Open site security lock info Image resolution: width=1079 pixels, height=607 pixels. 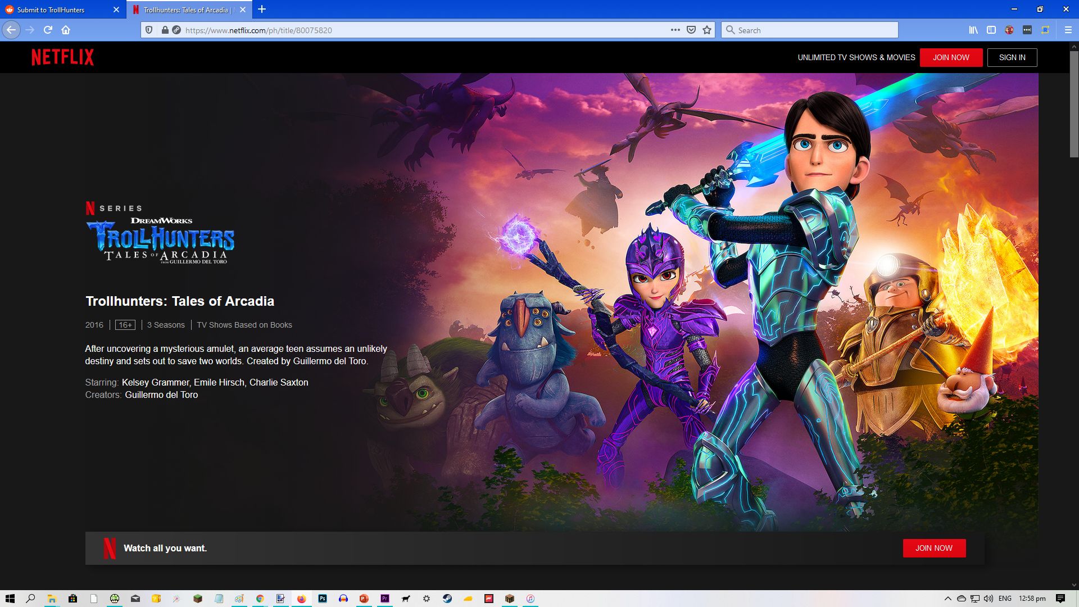pyautogui.click(x=165, y=30)
